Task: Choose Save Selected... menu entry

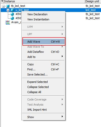Action: click(43, 74)
